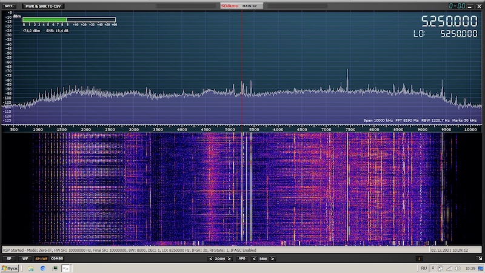Open the RU language selector
The height and width of the screenshot is (273, 485).
click(x=424, y=268)
